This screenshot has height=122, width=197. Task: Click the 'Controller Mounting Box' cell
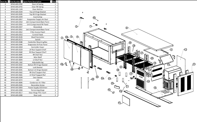(x=38, y=42)
